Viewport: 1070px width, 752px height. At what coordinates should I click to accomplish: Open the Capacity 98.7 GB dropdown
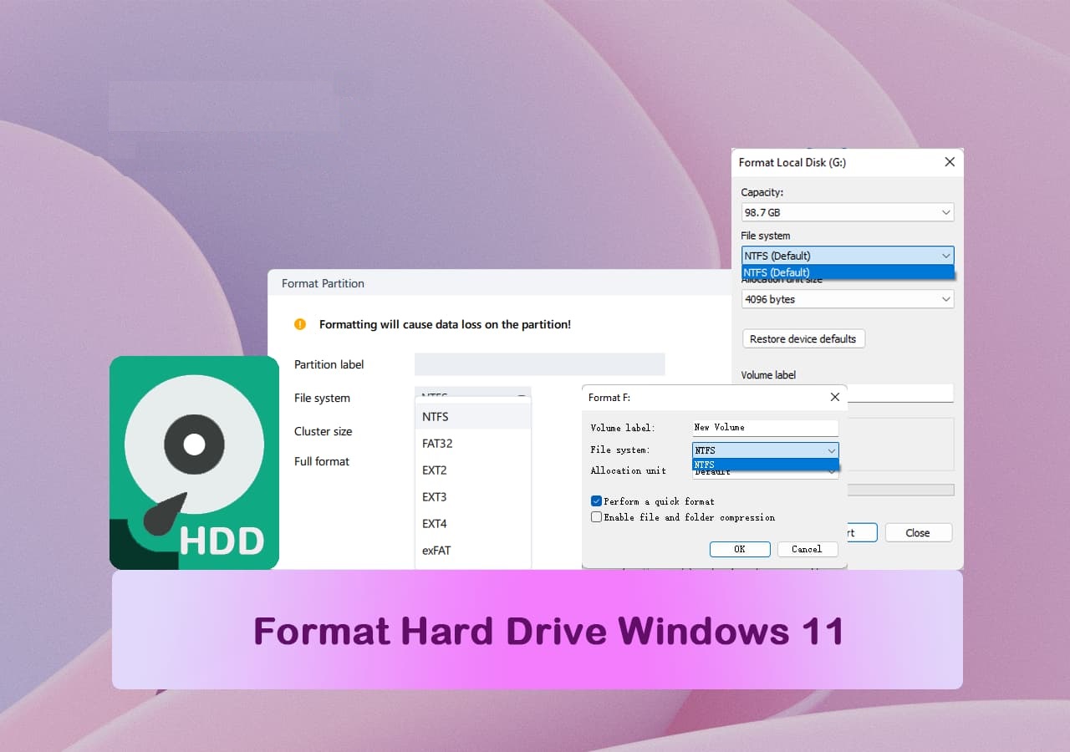point(848,212)
